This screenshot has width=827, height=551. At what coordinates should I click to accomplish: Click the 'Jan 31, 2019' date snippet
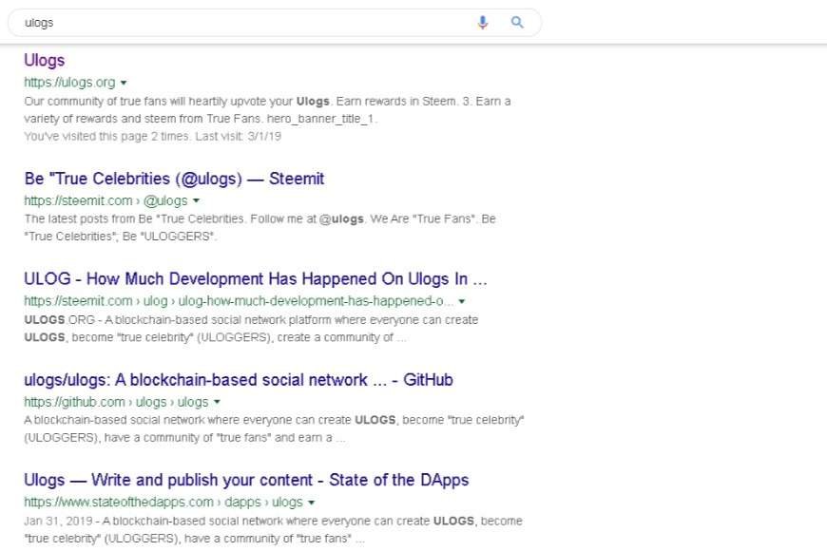[58, 521]
